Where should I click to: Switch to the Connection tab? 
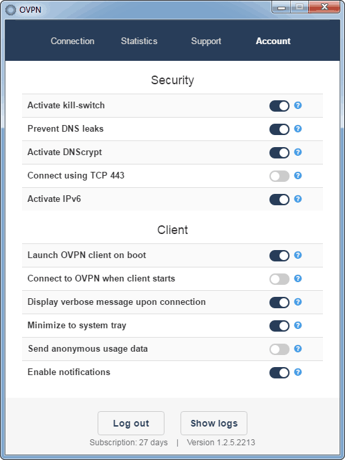coord(72,41)
